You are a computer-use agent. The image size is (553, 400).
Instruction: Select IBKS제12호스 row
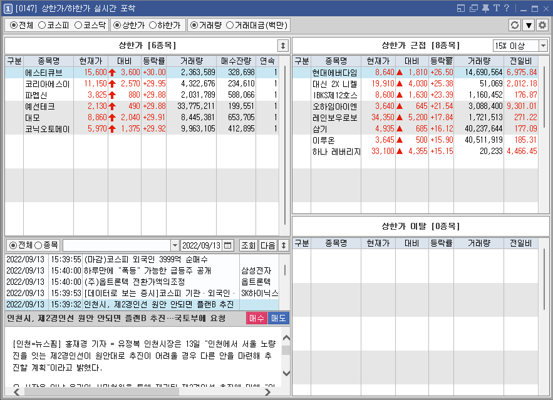coord(415,95)
